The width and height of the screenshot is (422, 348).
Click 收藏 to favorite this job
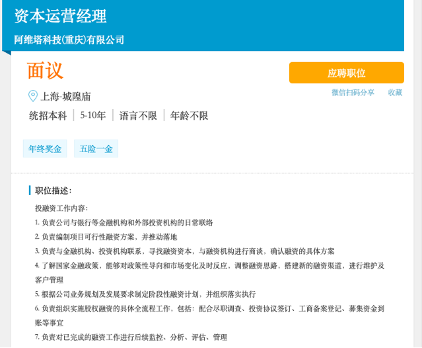[x=395, y=93]
